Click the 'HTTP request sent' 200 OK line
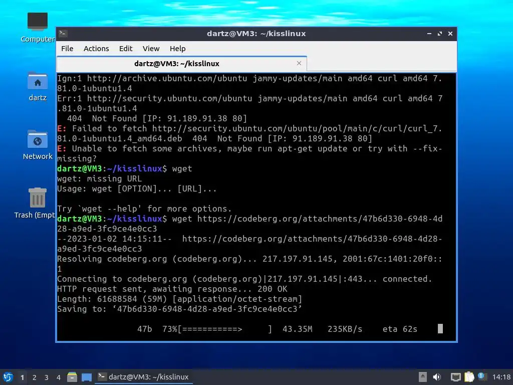Viewport: 513px width, 385px height. 172,289
